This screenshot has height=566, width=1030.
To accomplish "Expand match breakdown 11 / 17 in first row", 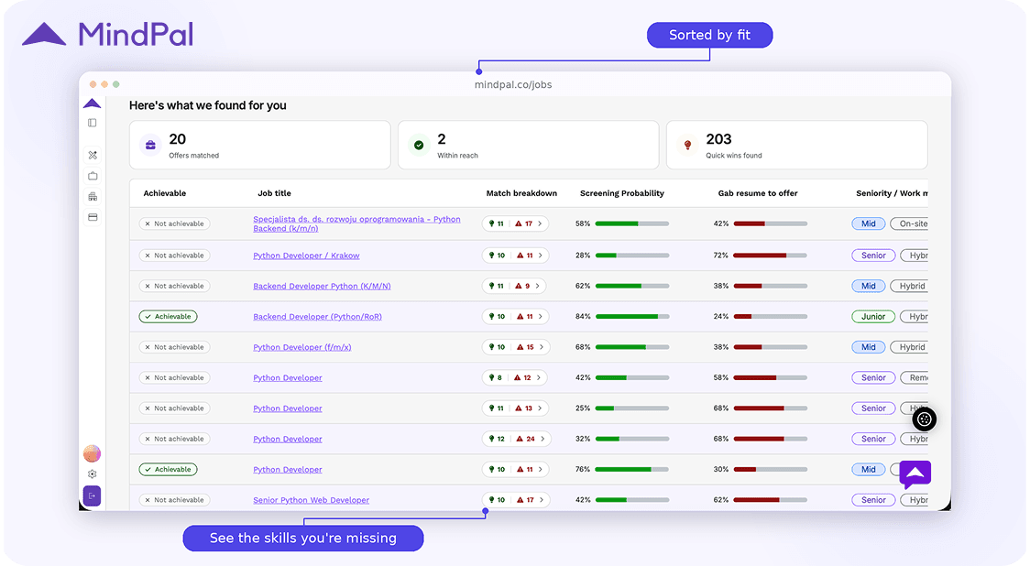I will click(515, 223).
